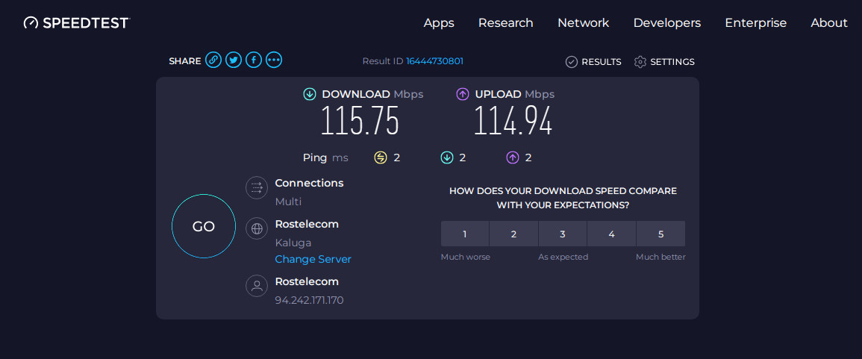Screen dimensions: 862x359
Task: Click the purple upload latency ping icon
Action: pos(513,157)
